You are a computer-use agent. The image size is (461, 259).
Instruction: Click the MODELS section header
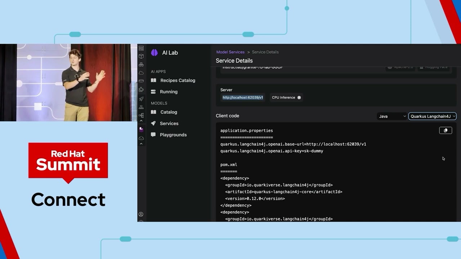(159, 103)
